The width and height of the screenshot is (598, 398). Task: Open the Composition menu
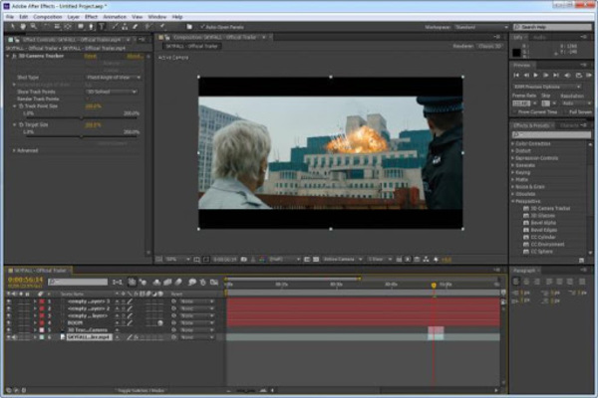tap(48, 17)
